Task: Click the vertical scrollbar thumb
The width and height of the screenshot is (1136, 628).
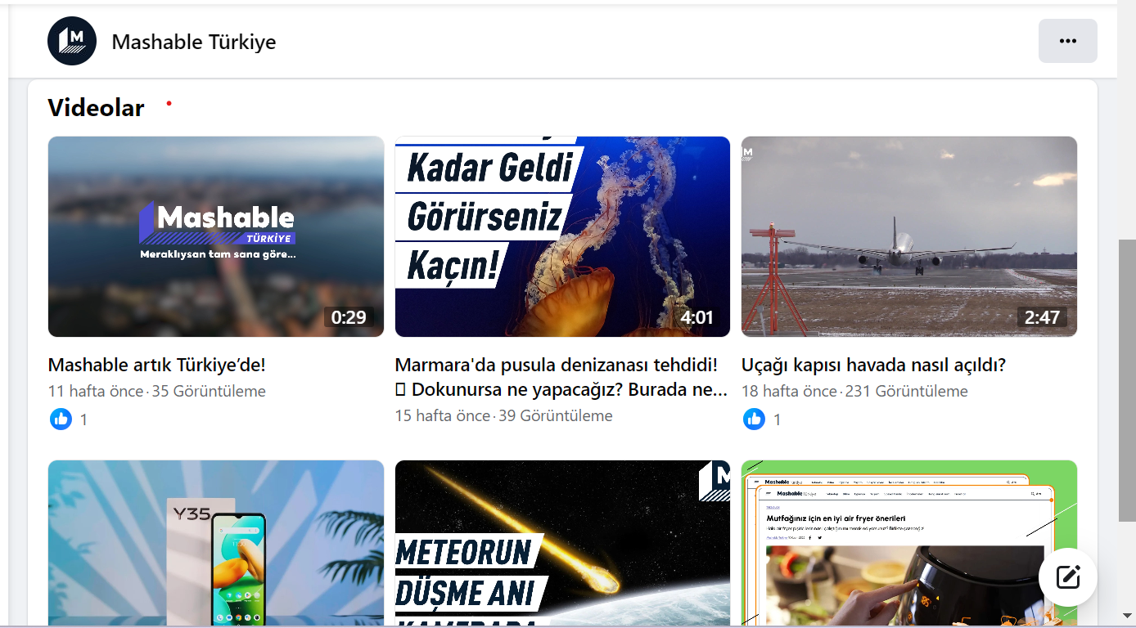Action: [x=1127, y=381]
